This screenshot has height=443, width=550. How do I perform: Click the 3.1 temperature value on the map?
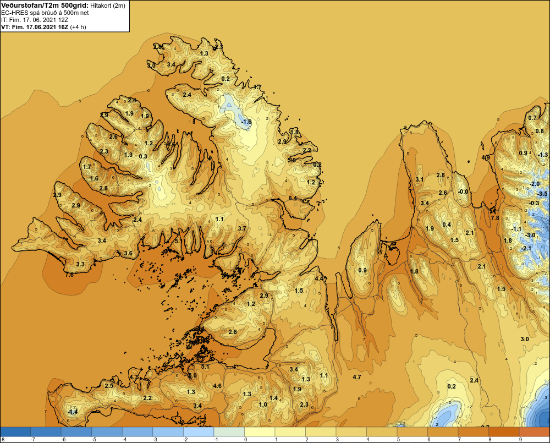coord(420,179)
